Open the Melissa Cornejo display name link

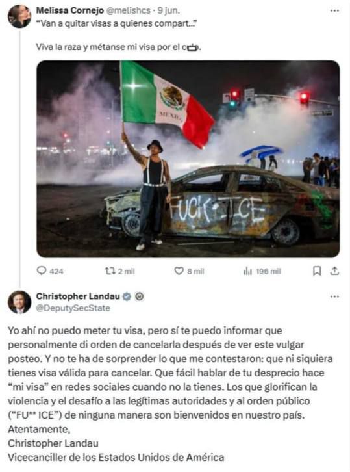point(70,10)
